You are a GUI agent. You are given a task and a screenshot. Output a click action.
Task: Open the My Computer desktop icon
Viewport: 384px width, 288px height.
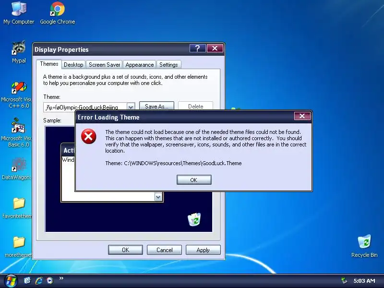(x=19, y=13)
